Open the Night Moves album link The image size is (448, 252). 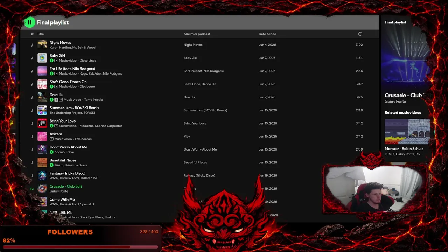193,45
